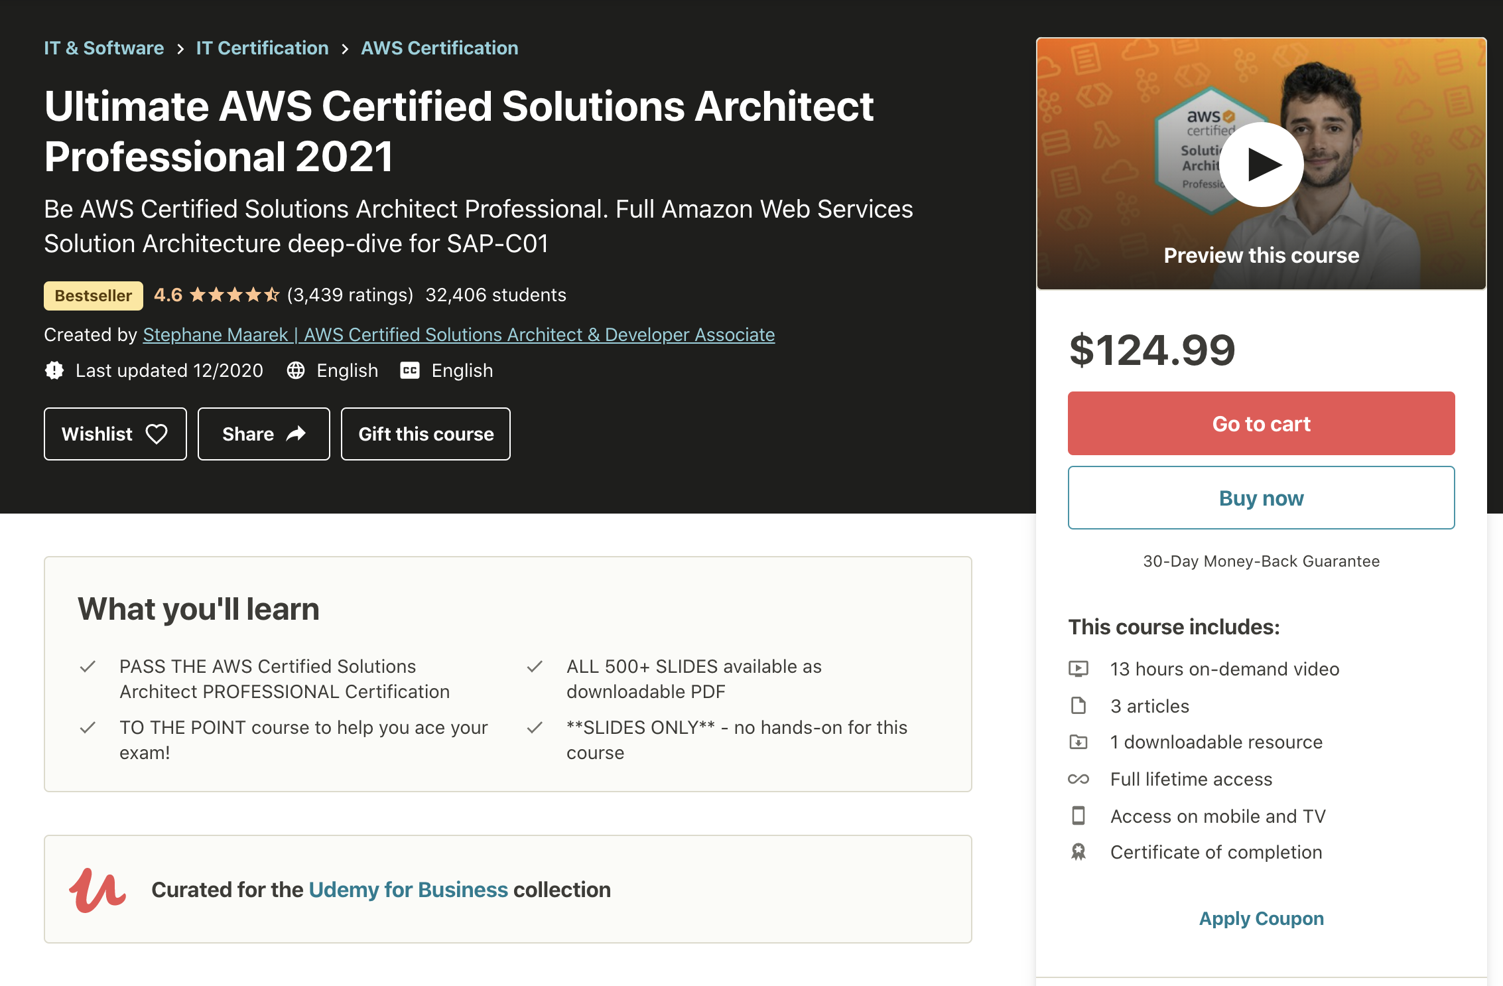Click checkmark beside **SLIDES ONLY**

coord(535,727)
